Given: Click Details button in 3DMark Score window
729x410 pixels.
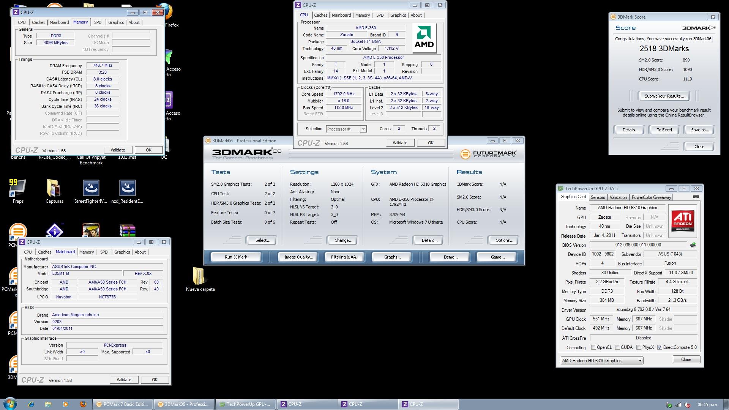Looking at the screenshot, I should click(x=630, y=130).
